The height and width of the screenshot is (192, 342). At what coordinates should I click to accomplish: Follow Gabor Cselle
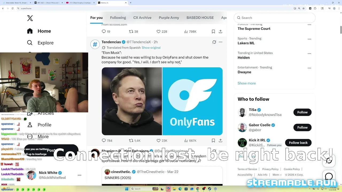pyautogui.click(x=302, y=127)
